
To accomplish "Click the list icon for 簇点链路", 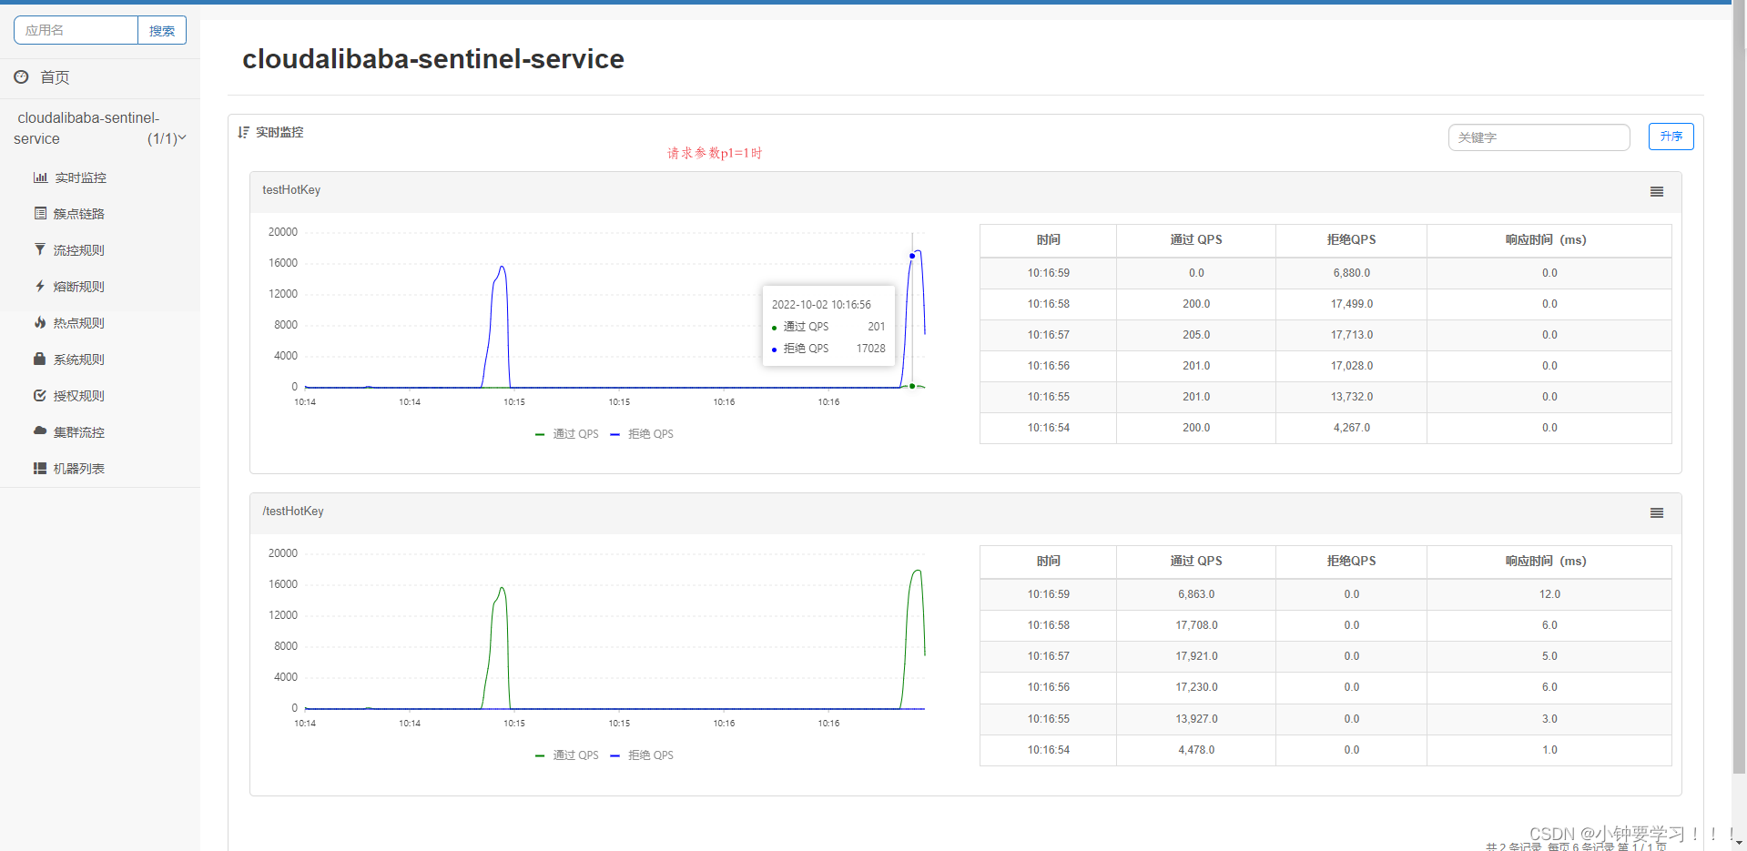I will click(x=40, y=213).
